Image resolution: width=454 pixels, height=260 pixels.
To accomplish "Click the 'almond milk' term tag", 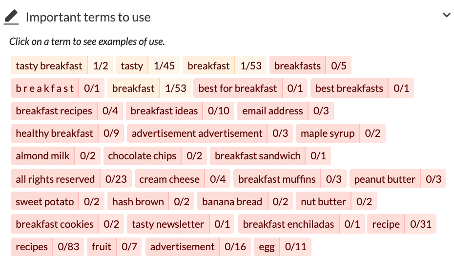I will pos(42,156).
